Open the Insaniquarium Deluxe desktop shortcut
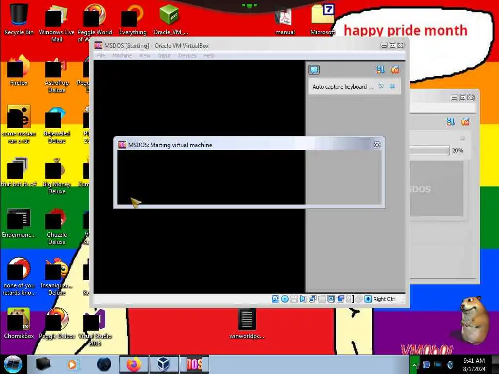The width and height of the screenshot is (499, 374). click(x=57, y=277)
